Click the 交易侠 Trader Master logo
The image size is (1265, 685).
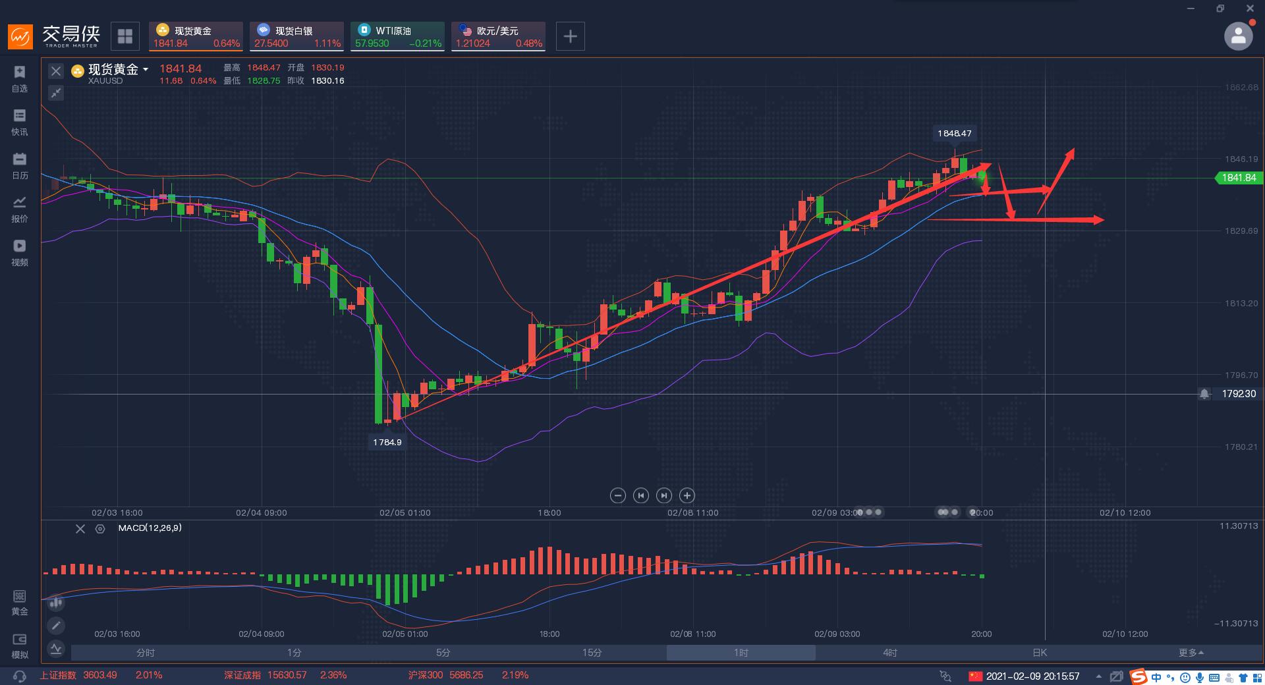(x=54, y=36)
